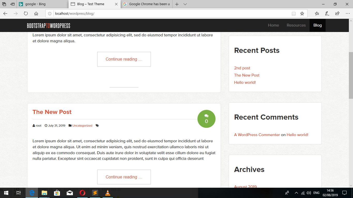Open reading view book icon
The height and width of the screenshot is (198, 353).
tap(294, 14)
